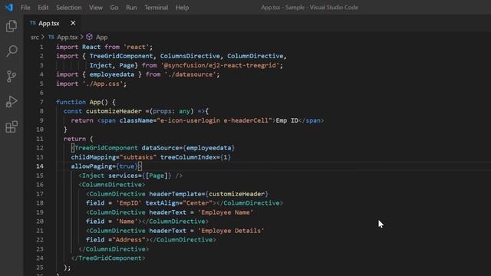Open the Help menu

[182, 8]
